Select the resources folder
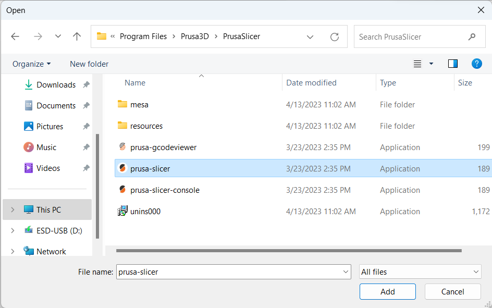The image size is (492, 308). click(x=146, y=126)
